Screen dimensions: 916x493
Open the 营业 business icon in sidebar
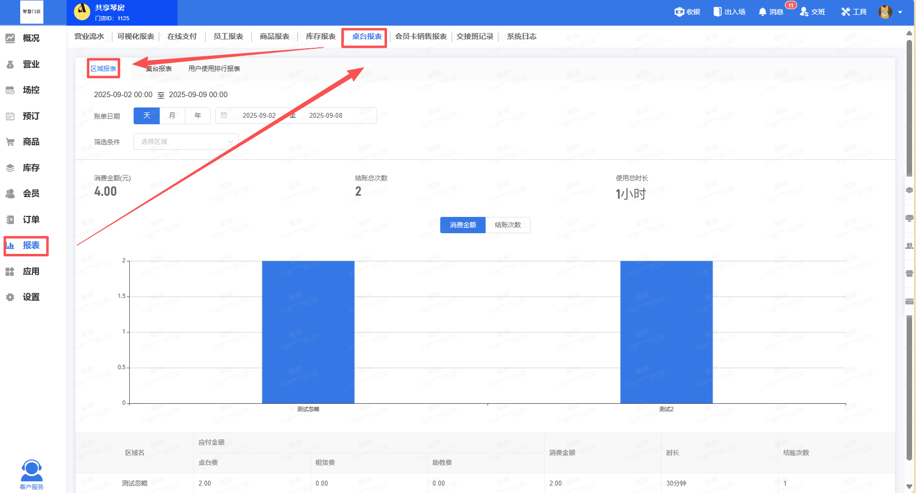coord(10,64)
